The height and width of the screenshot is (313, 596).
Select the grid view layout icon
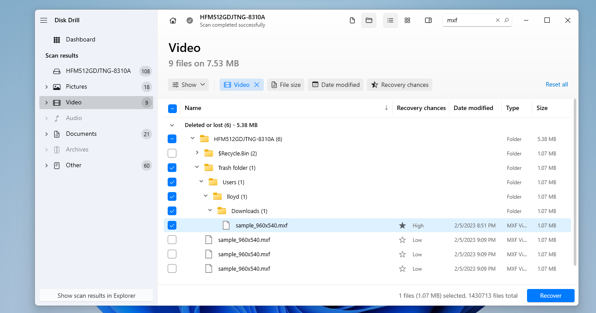pos(407,21)
